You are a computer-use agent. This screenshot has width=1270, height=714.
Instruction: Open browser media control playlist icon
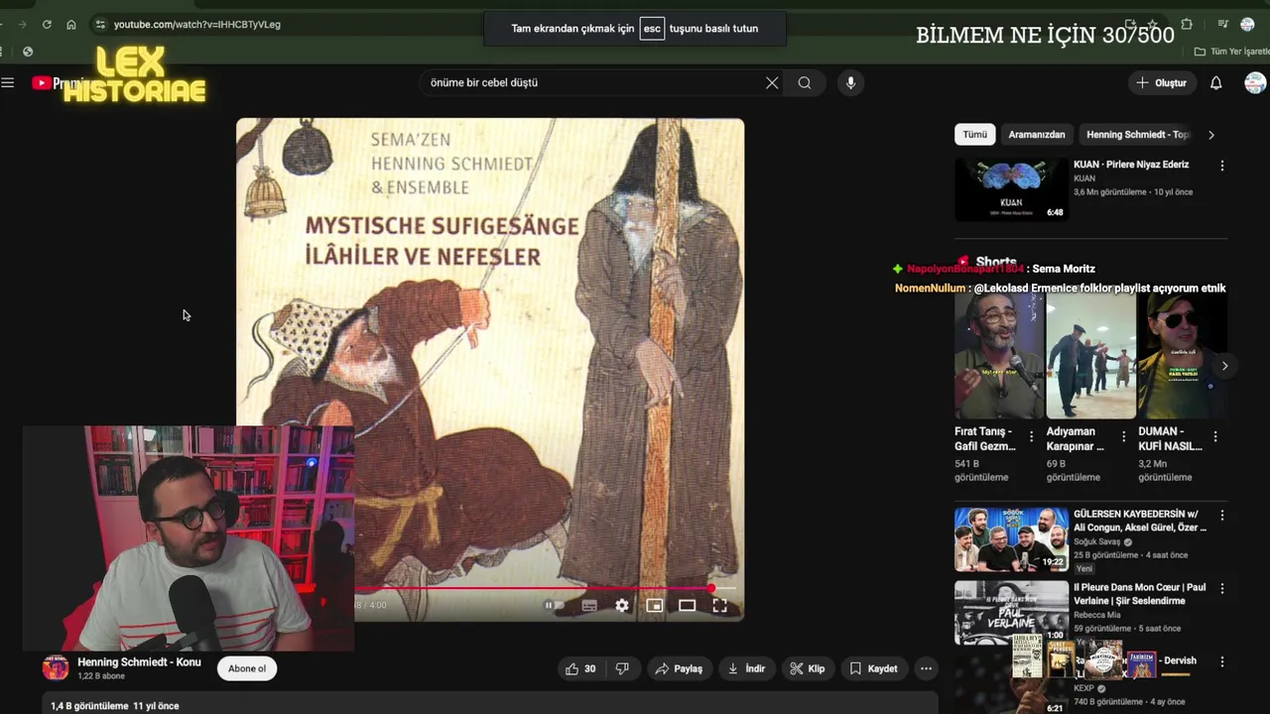1222,24
